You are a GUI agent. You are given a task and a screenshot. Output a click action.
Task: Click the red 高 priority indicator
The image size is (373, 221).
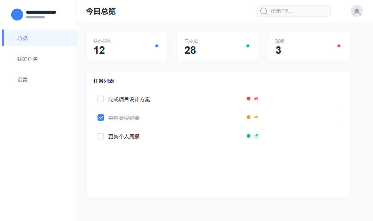tap(252, 98)
